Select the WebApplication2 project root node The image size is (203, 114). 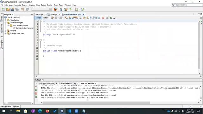click(x=14, y=17)
